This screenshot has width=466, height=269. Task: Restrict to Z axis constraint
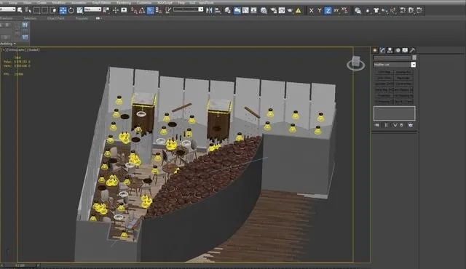tap(328, 11)
